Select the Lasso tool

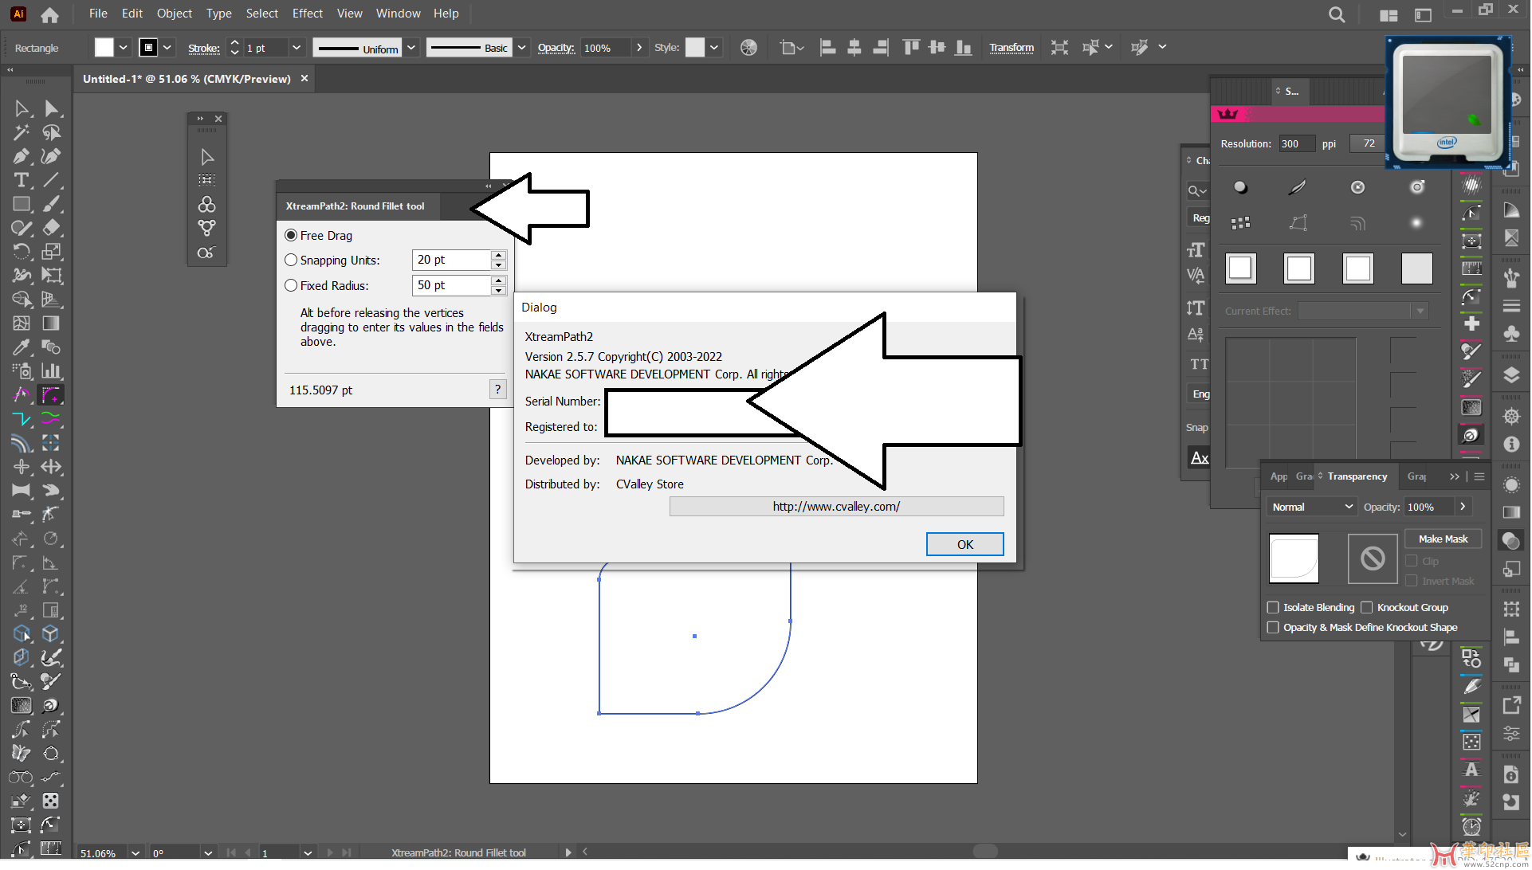pos(52,132)
